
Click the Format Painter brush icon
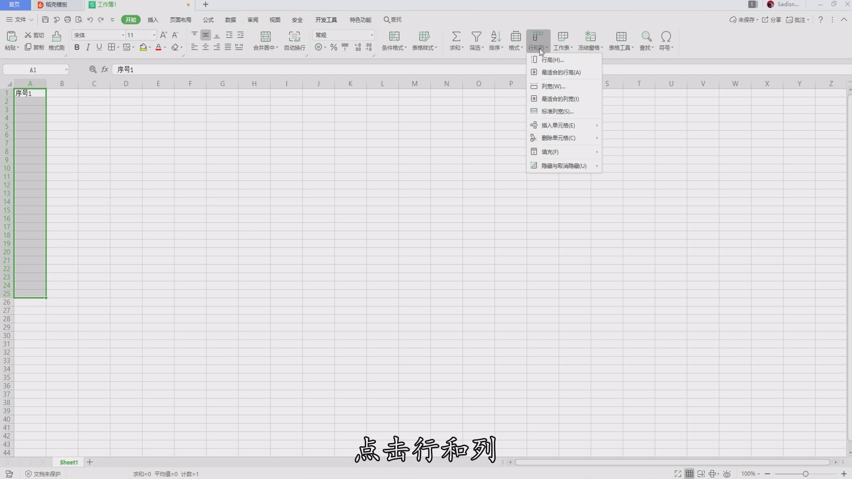pyautogui.click(x=56, y=36)
